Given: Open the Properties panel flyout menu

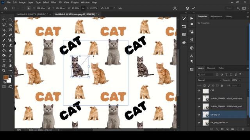Looking at the screenshot, I should point(248,16).
